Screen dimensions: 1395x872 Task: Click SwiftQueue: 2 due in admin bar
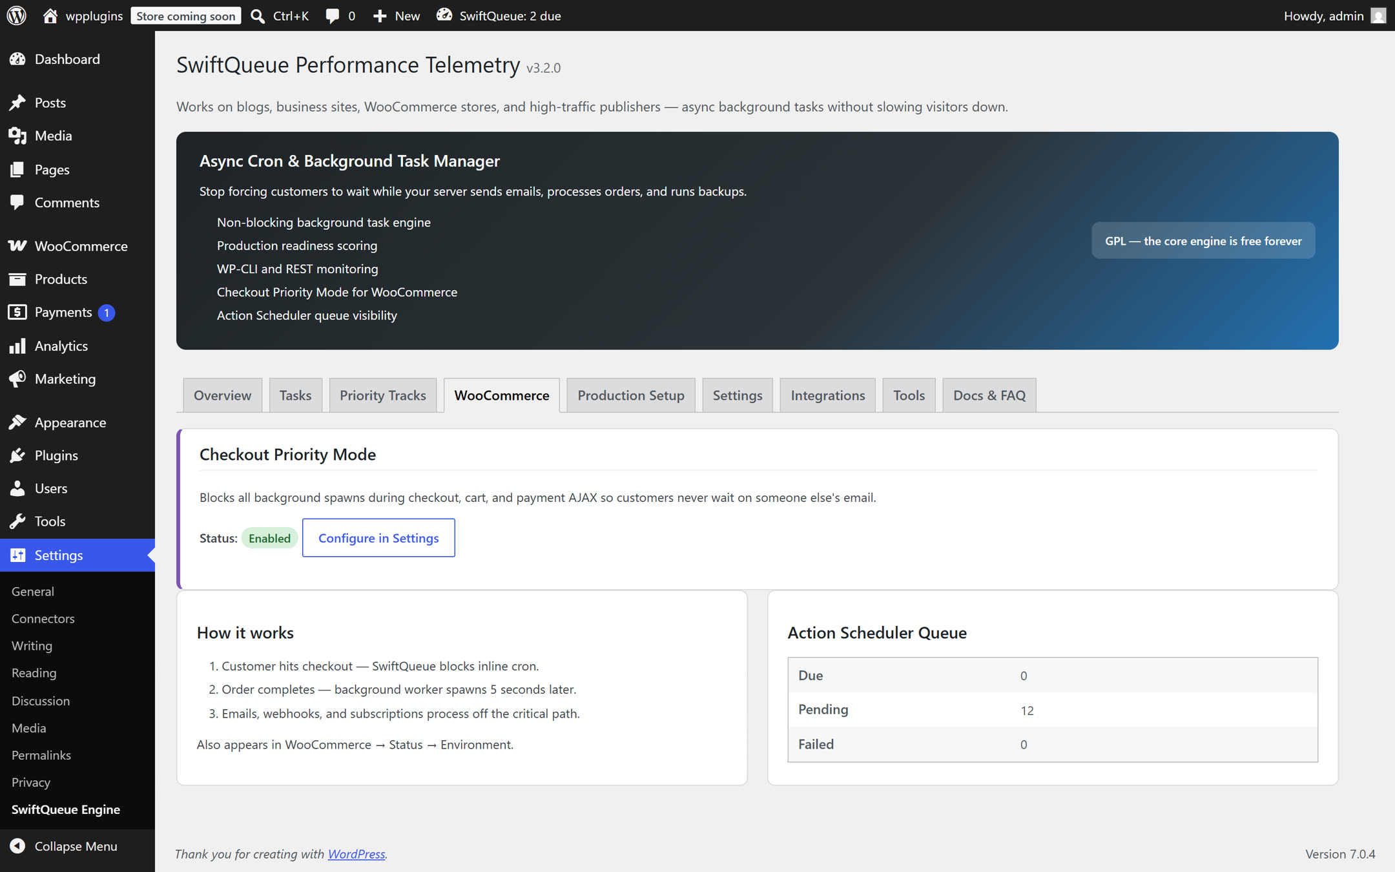click(498, 16)
